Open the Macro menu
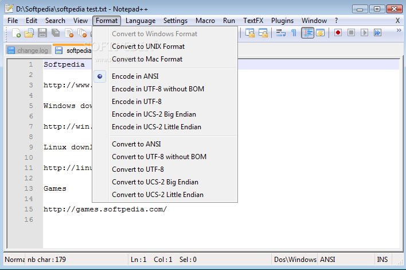The width and height of the screenshot is (406, 270). click(205, 21)
